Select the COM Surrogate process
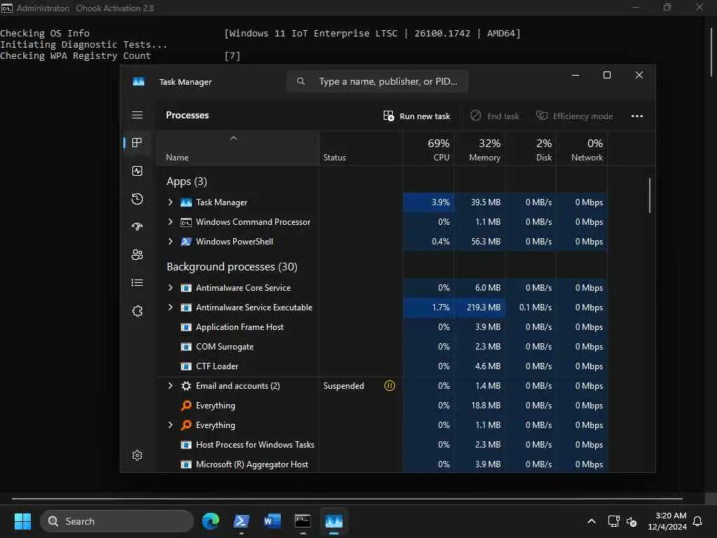 [x=382, y=347]
